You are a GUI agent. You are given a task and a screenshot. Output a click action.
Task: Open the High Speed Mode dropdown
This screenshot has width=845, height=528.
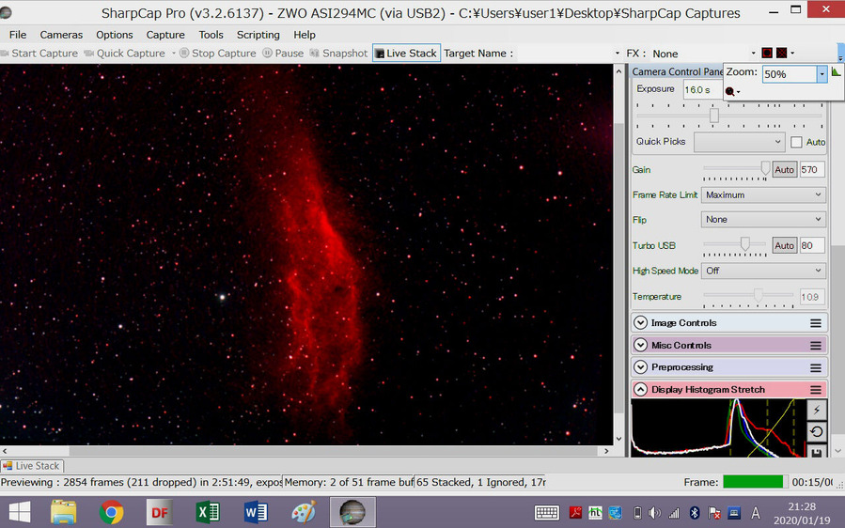(x=762, y=271)
